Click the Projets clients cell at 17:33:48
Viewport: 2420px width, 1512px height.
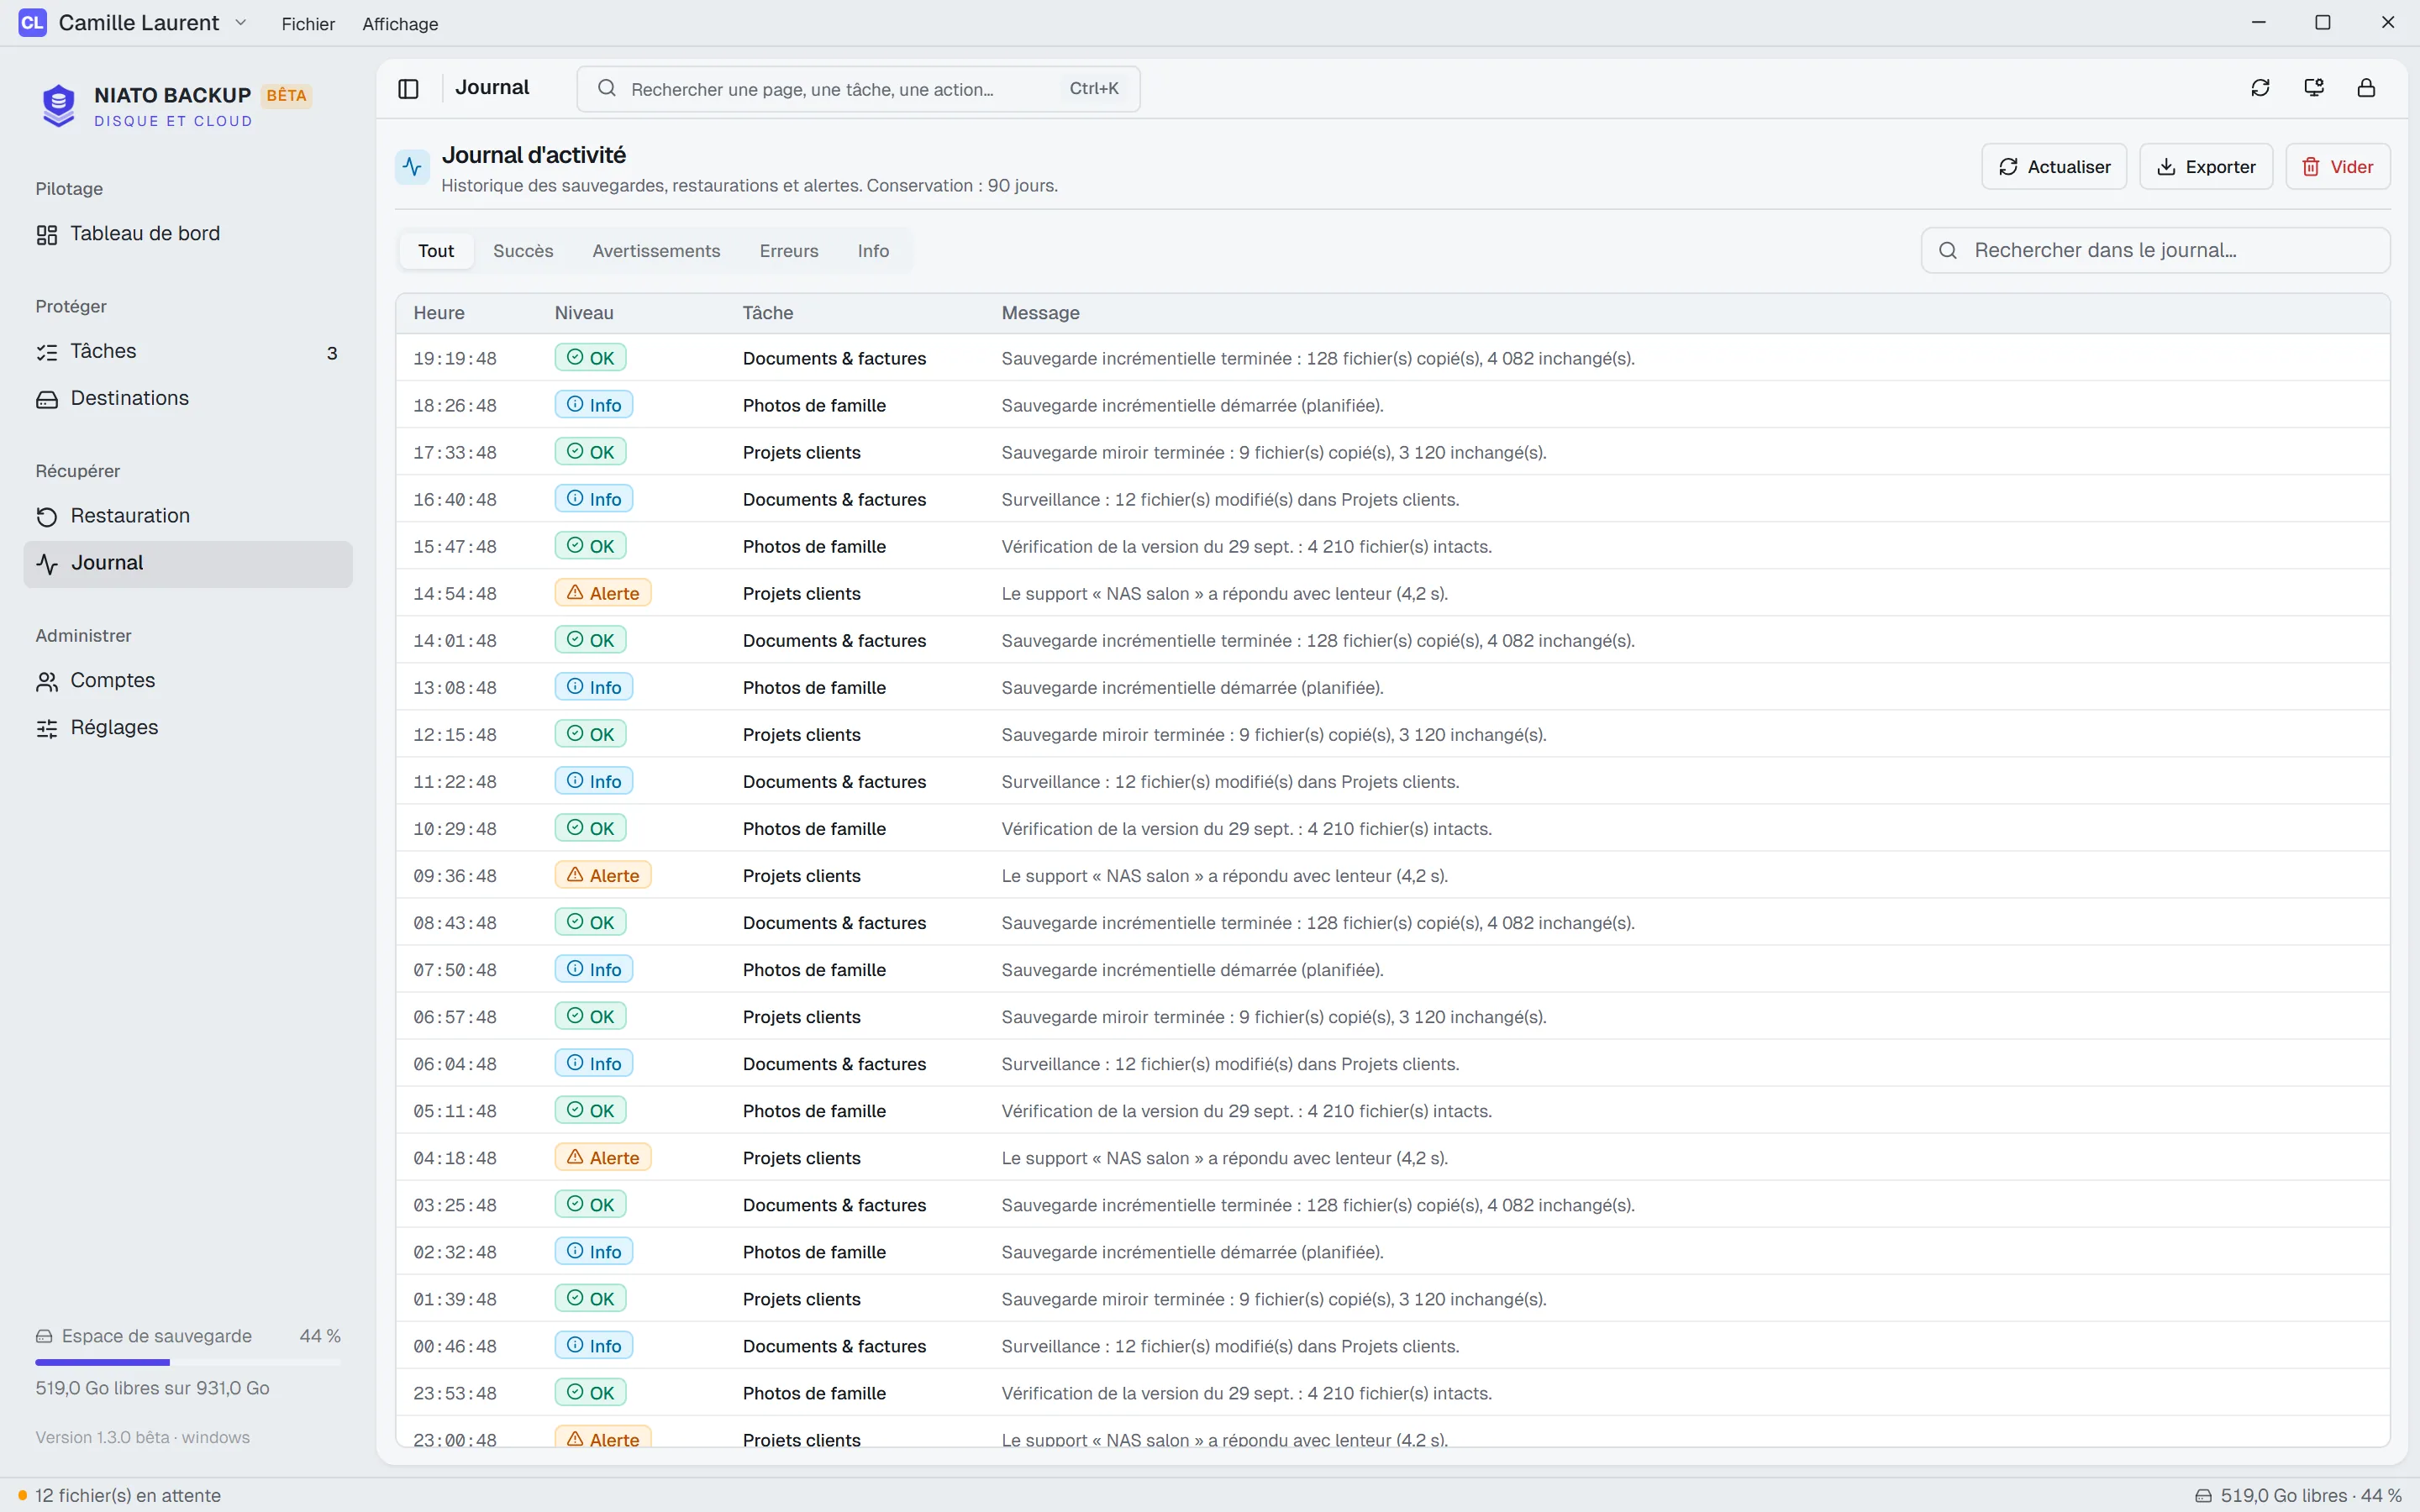801,453
